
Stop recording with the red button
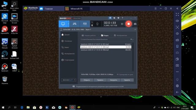click(x=129, y=24)
